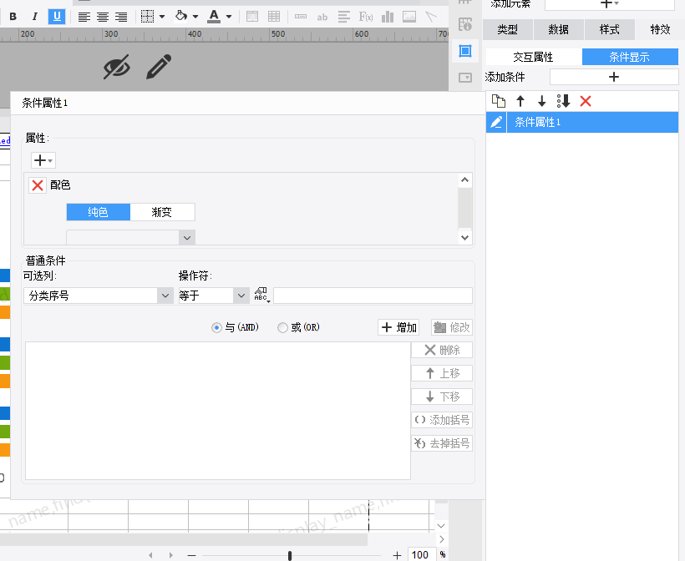Click the fill bucket background color icon
This screenshot has width=685, height=561.
(x=181, y=16)
